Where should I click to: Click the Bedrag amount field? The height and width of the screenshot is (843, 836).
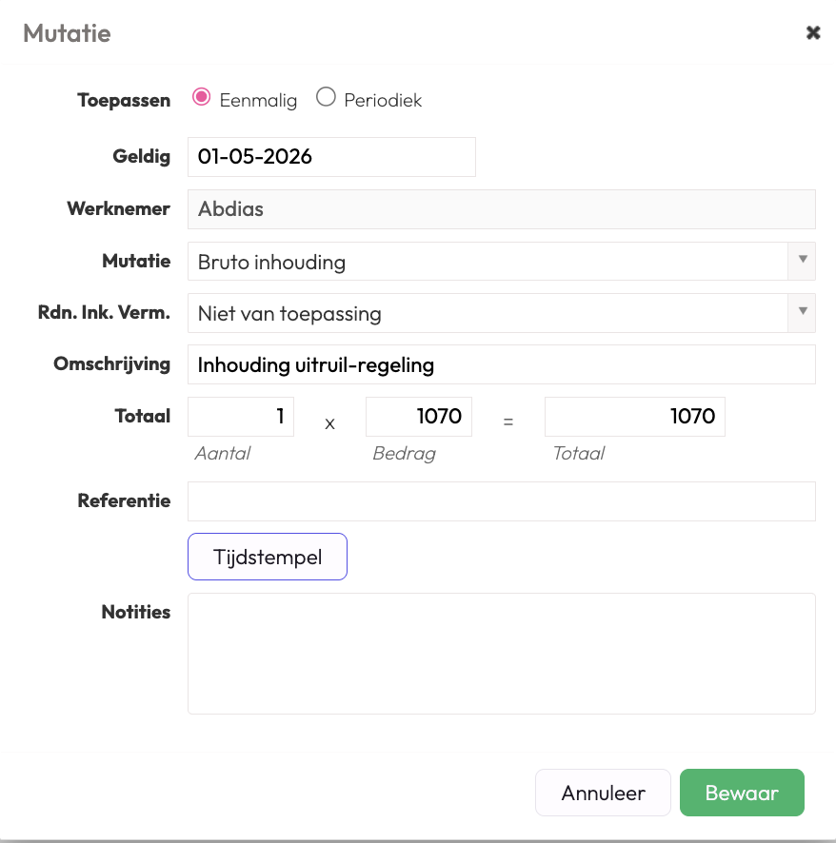point(419,417)
